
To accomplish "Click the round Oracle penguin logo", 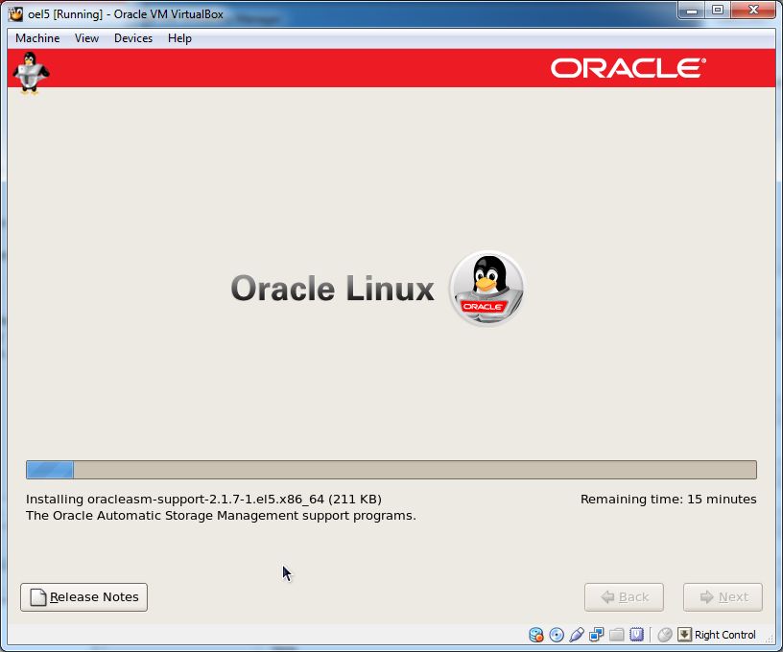I will pyautogui.click(x=486, y=288).
